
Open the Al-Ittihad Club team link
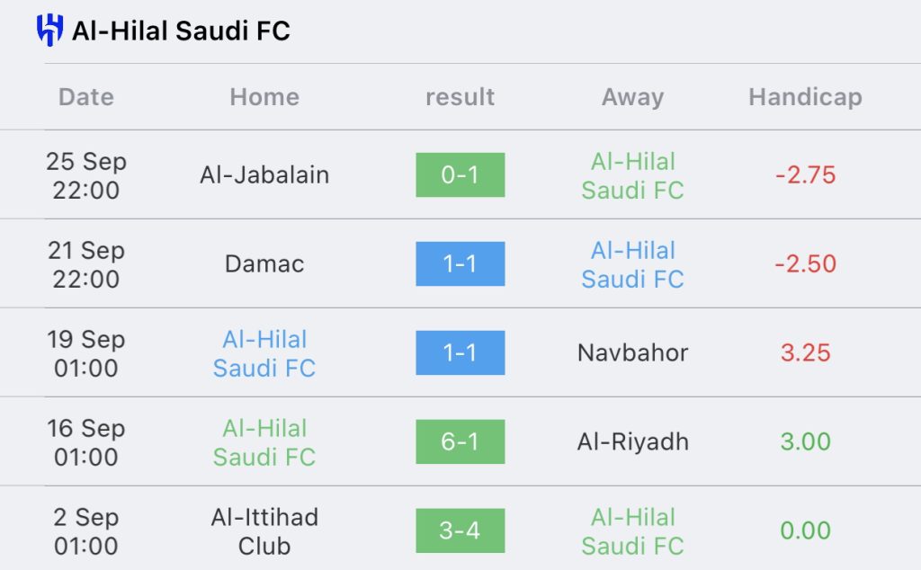click(x=264, y=531)
